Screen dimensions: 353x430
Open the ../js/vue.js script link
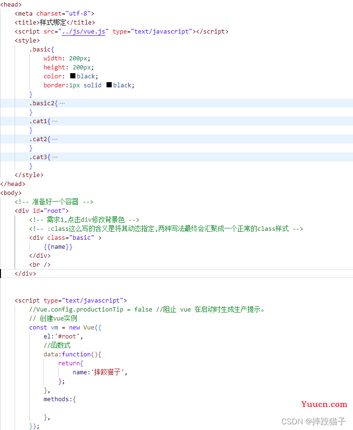coord(83,32)
